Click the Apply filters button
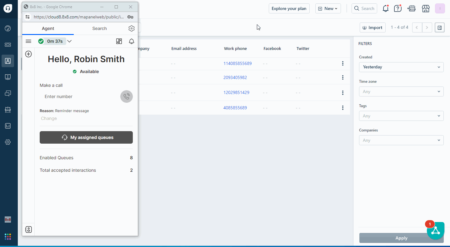Screen dimensions: 450x247 [x=401, y=238]
